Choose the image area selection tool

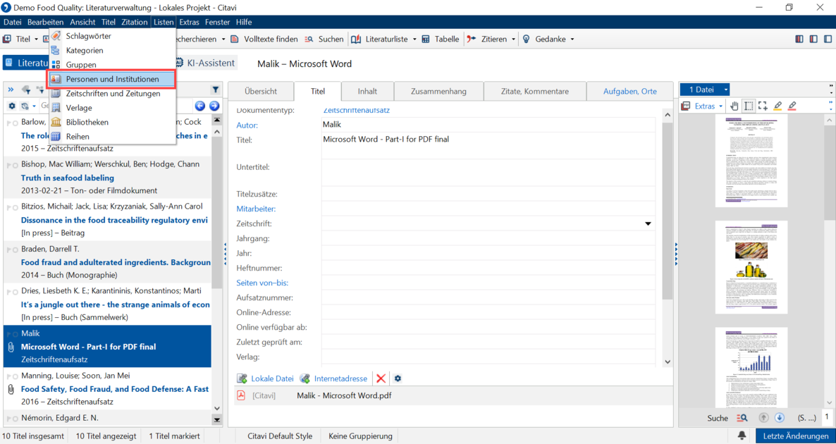point(763,106)
